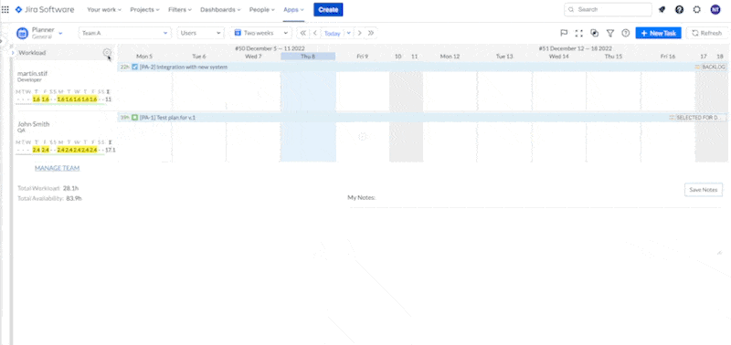Screen dimensions: 731x345
Task: Click the Mon 5 day header
Action: [x=144, y=57]
